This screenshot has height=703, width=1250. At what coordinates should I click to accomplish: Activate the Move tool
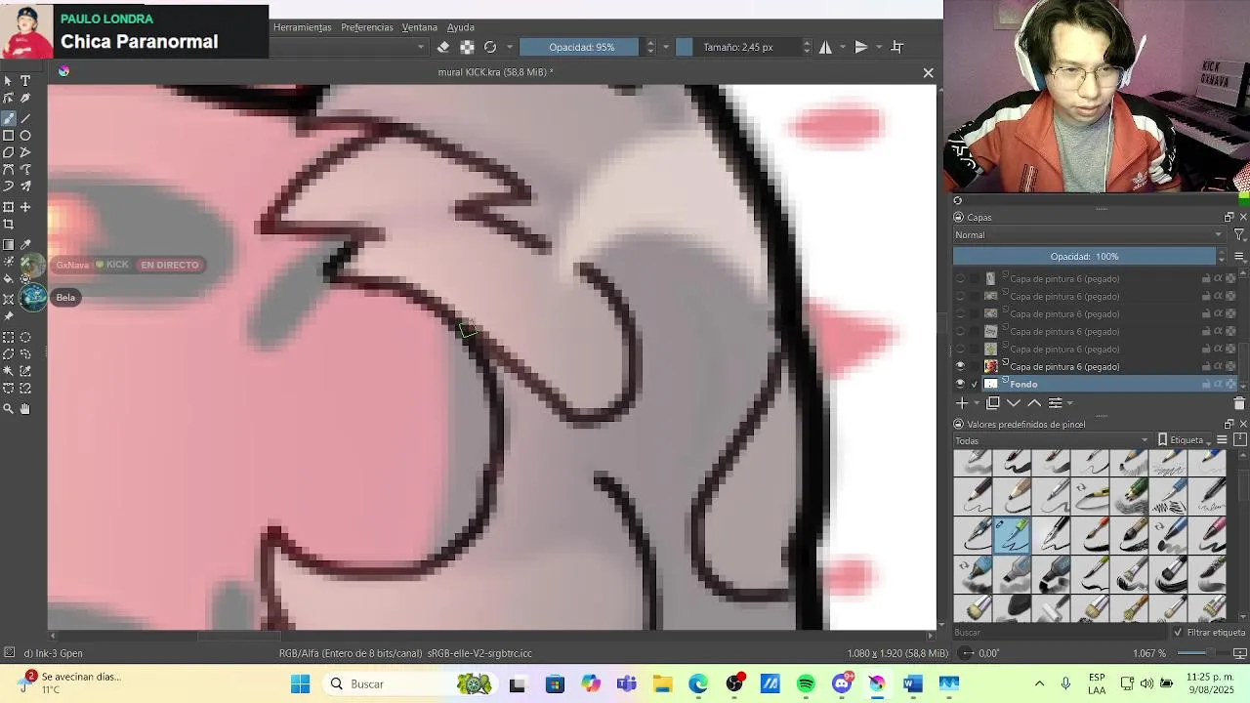point(25,207)
